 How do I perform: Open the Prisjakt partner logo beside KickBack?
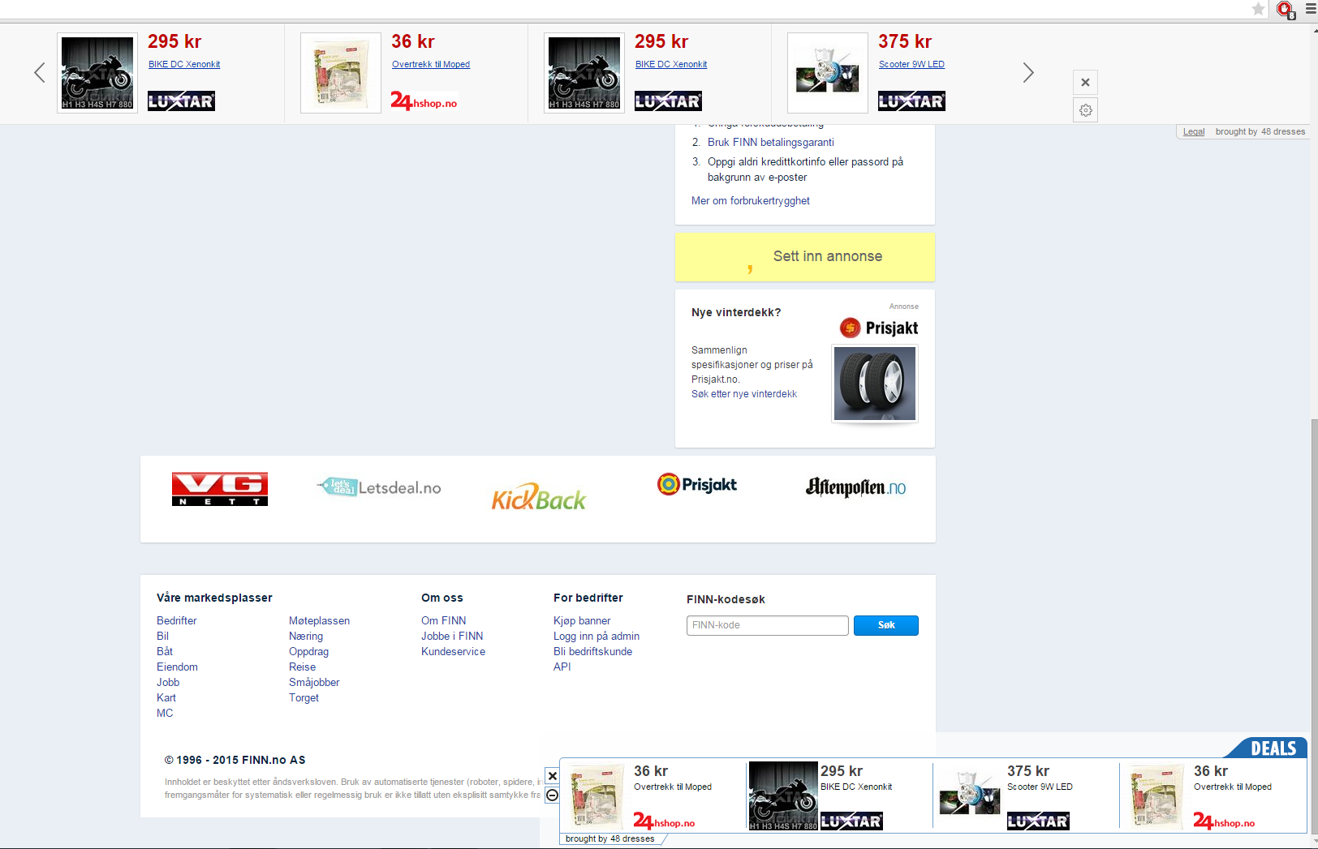tap(697, 484)
